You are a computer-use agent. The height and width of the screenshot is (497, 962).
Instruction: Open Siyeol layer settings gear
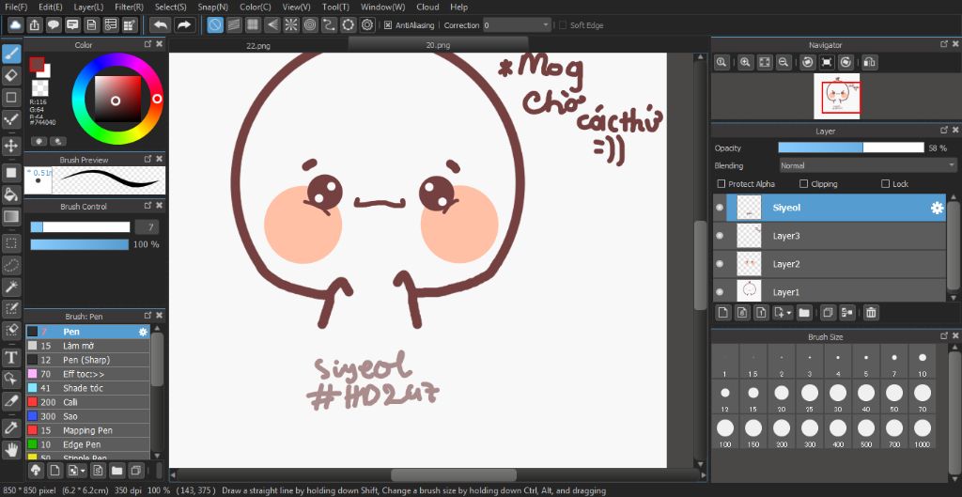click(x=937, y=208)
